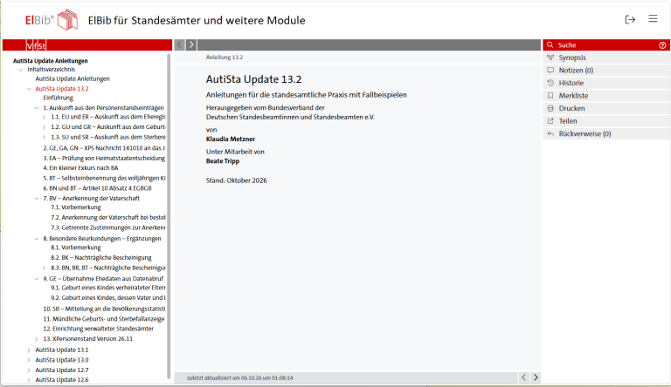Select Teilen to share document

(606, 121)
